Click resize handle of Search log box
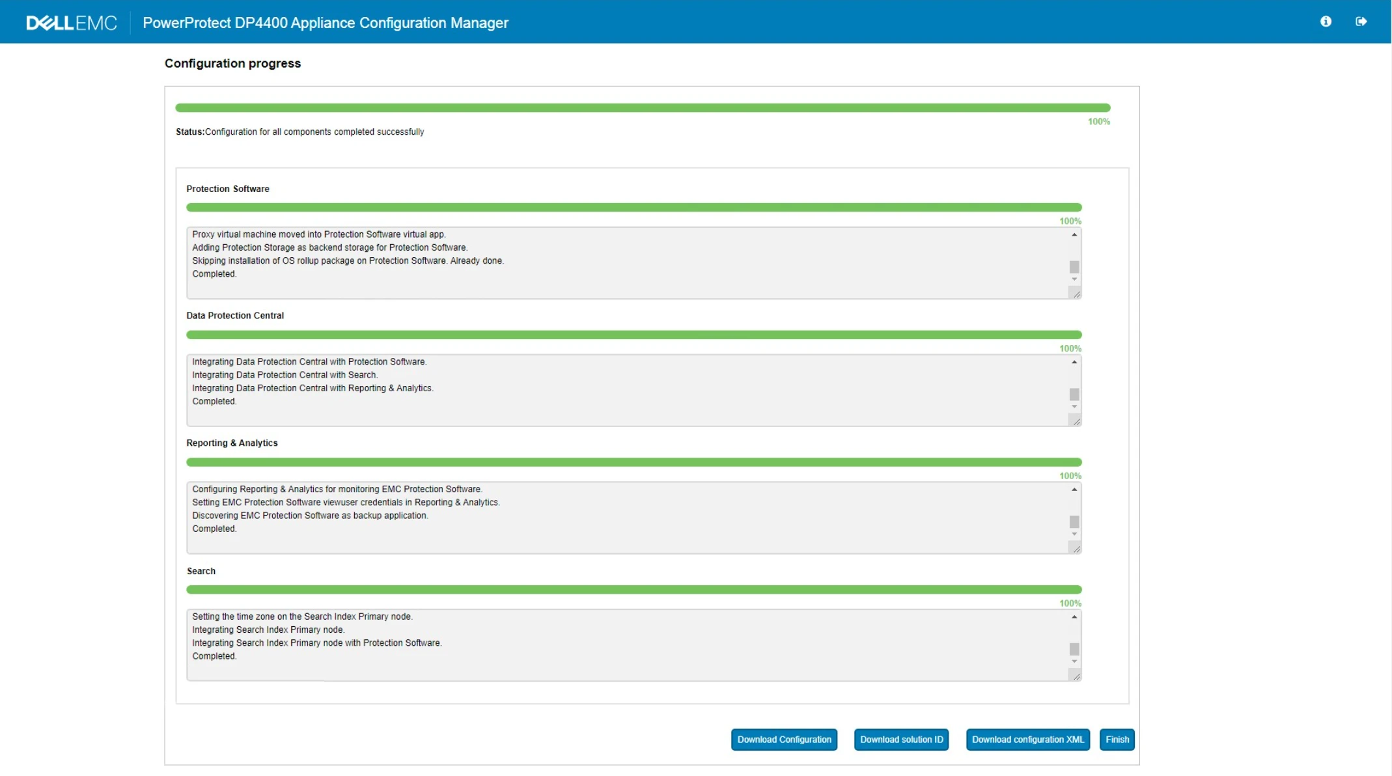Image resolution: width=1392 pixels, height=776 pixels. pos(1076,676)
